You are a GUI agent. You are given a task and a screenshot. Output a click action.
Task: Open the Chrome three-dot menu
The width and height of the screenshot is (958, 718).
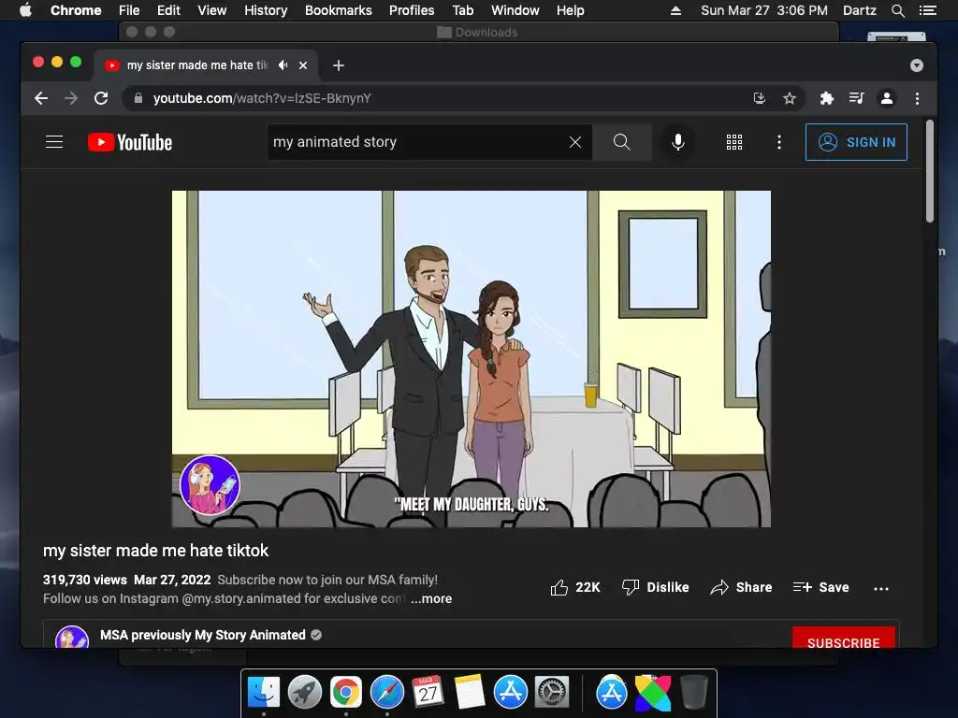tap(917, 98)
